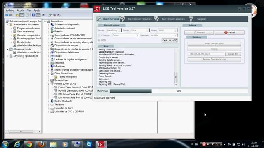Screen dimensions: 264x148
Task: Click the Support question mark icon
Action: (191, 19)
